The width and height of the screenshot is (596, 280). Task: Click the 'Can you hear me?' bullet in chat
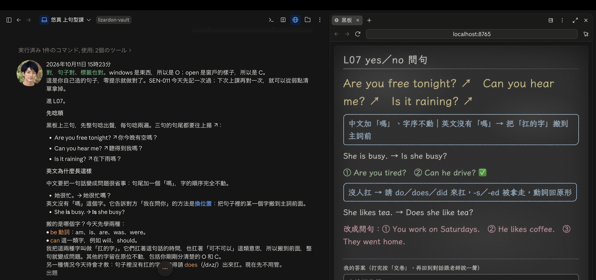(x=98, y=148)
